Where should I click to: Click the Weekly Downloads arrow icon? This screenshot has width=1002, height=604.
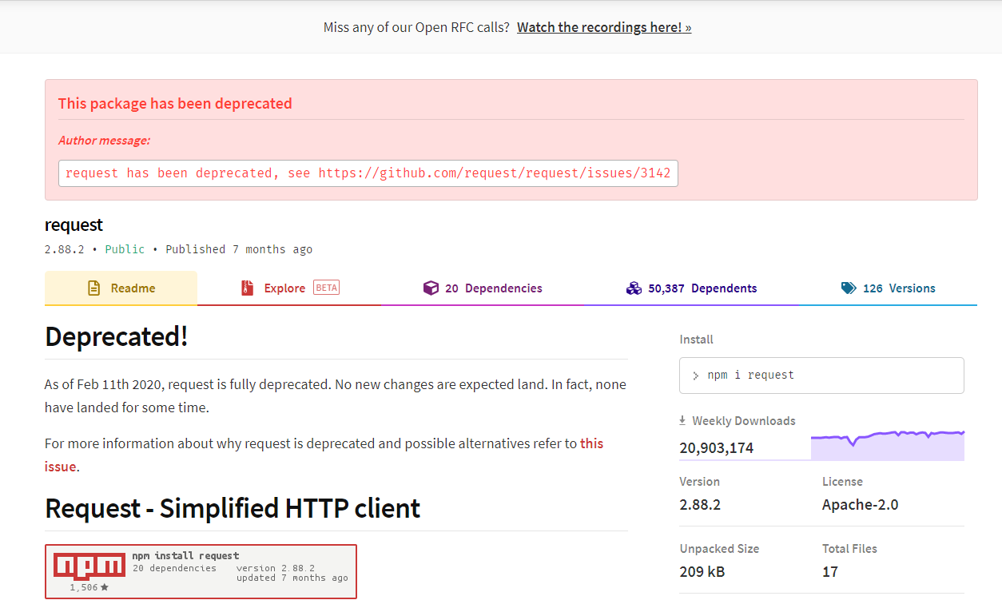tap(683, 421)
